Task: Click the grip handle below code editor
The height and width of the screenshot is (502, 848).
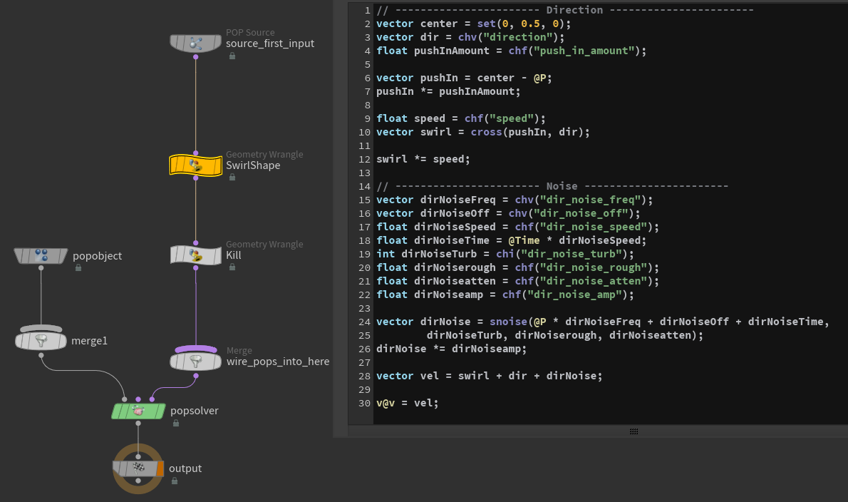Action: pyautogui.click(x=634, y=431)
